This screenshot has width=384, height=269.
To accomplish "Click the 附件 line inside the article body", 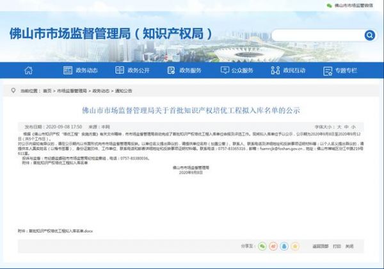I will 55,163.
